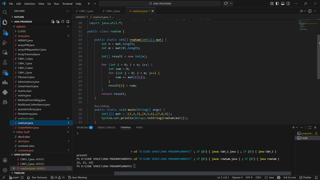Click the Manage gear icon
The width and height of the screenshot is (320, 180).
point(5,170)
